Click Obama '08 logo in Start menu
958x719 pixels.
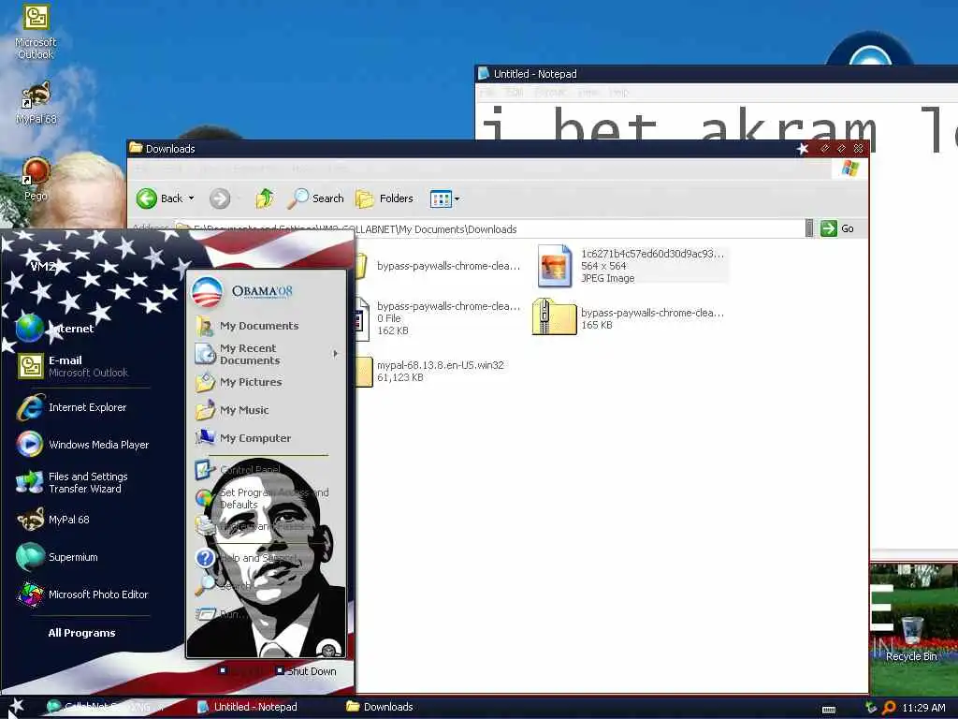tap(242, 292)
